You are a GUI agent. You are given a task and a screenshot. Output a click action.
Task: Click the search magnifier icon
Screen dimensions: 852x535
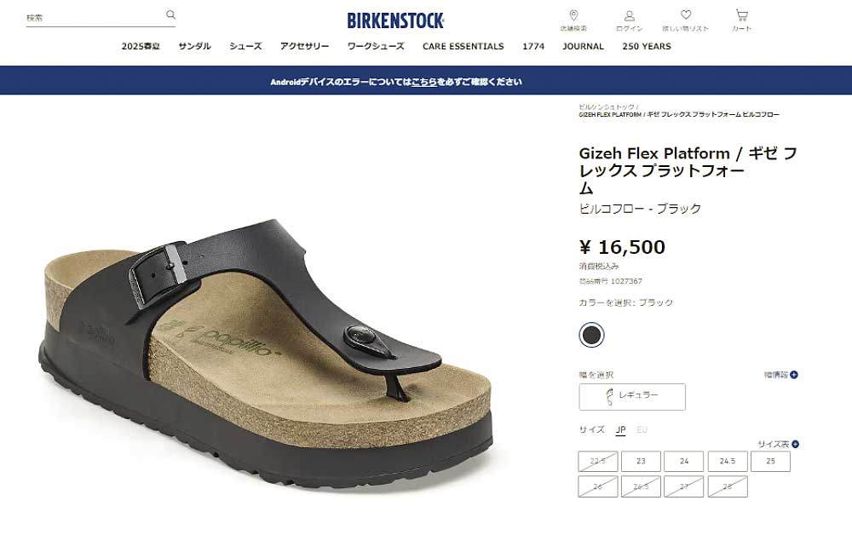pyautogui.click(x=170, y=14)
